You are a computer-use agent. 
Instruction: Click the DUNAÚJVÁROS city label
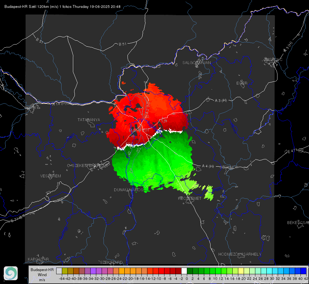[x=129, y=190]
